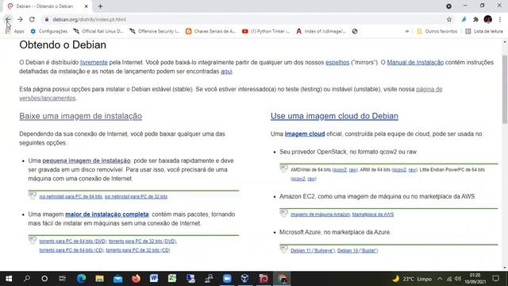Reload the Debian page
The image size is (508, 286).
tap(32, 19)
